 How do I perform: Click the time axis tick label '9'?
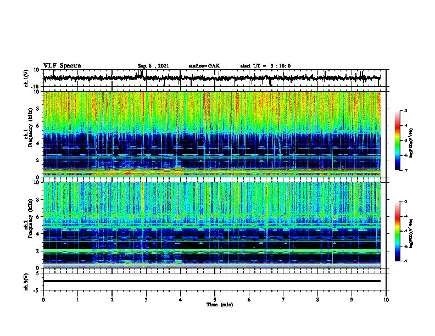click(x=352, y=300)
